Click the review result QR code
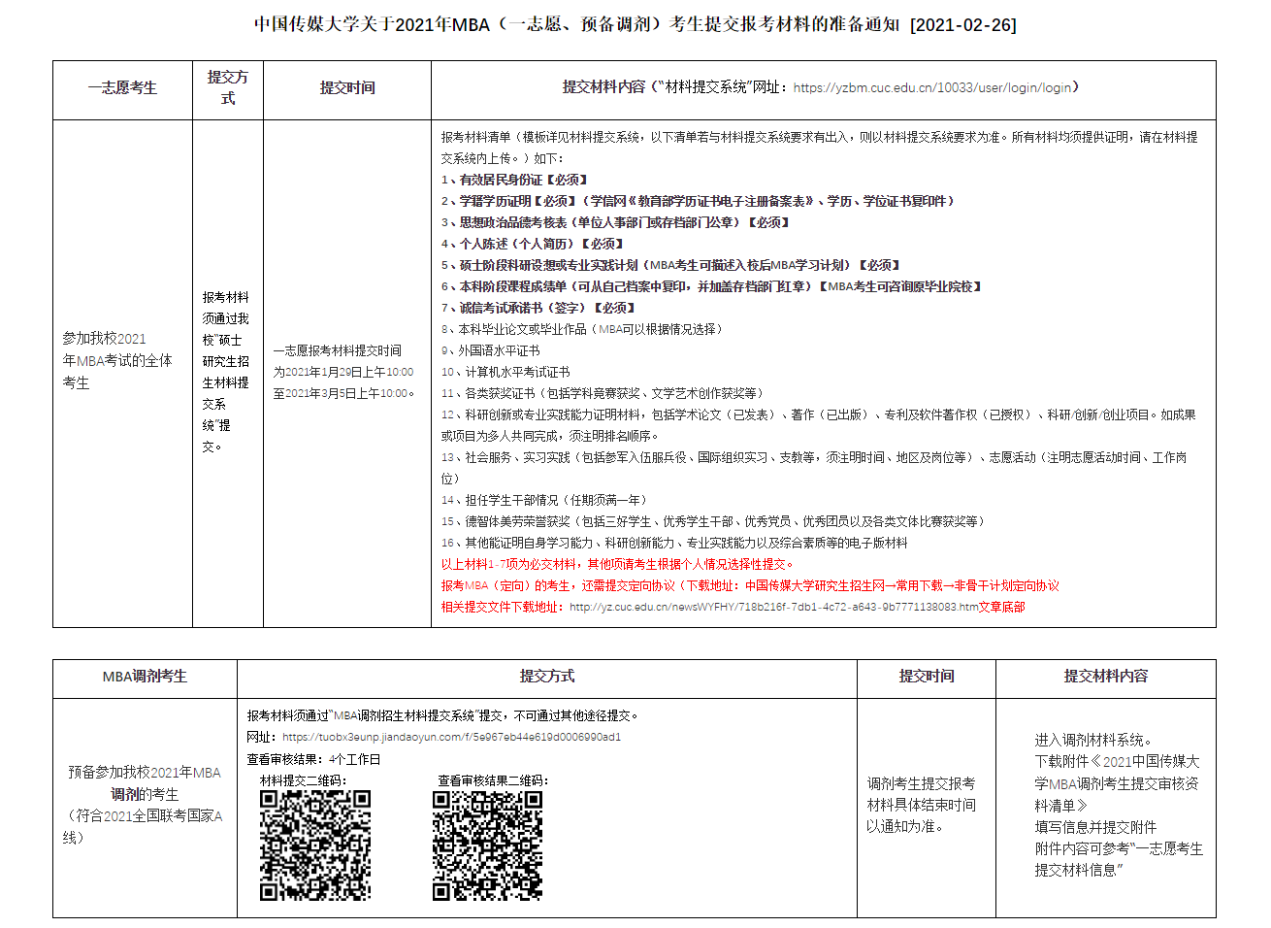Screen dimensions: 1271x928 487,845
